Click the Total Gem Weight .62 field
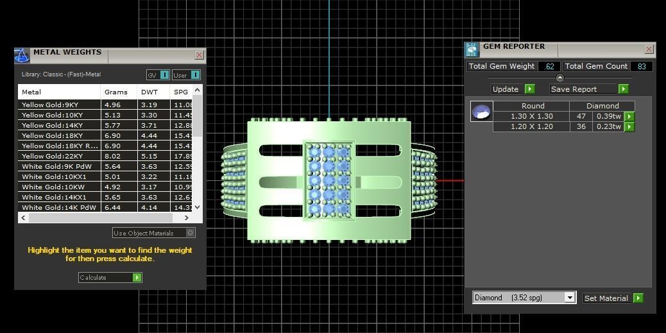 pos(550,66)
